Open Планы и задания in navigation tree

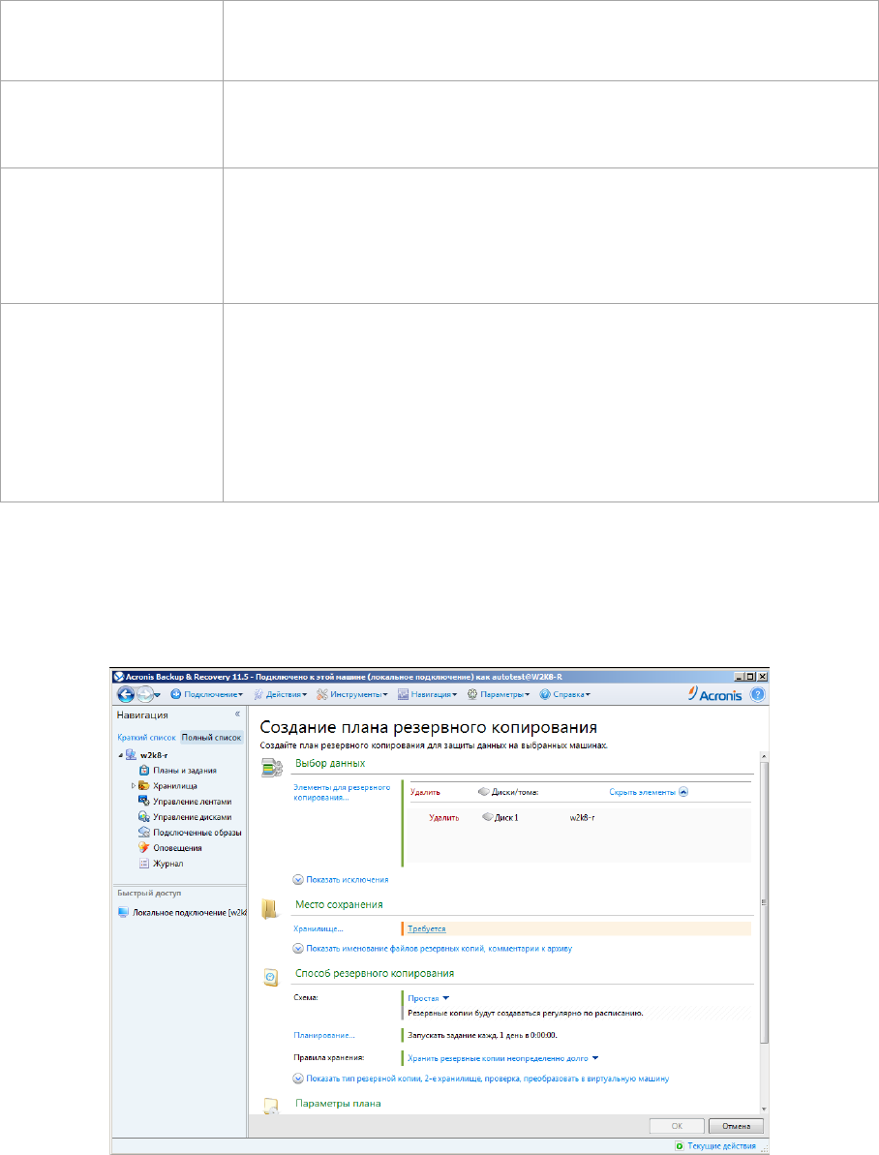click(x=183, y=770)
